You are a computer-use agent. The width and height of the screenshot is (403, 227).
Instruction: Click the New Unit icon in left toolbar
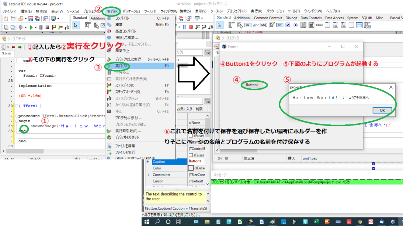point(6,19)
